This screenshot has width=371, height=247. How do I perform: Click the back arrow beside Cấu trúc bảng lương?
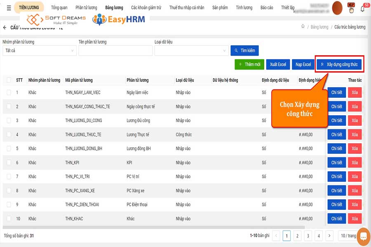pos(5,28)
